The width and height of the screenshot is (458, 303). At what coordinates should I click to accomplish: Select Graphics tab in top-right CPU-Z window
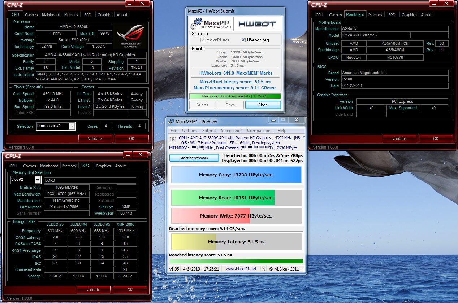pos(409,15)
